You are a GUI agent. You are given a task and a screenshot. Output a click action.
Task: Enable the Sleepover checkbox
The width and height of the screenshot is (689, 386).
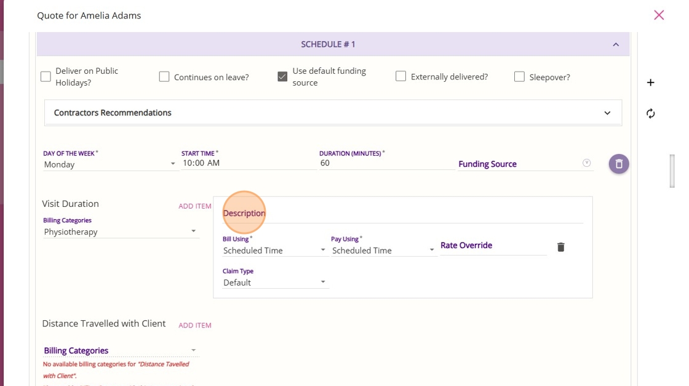tap(519, 77)
